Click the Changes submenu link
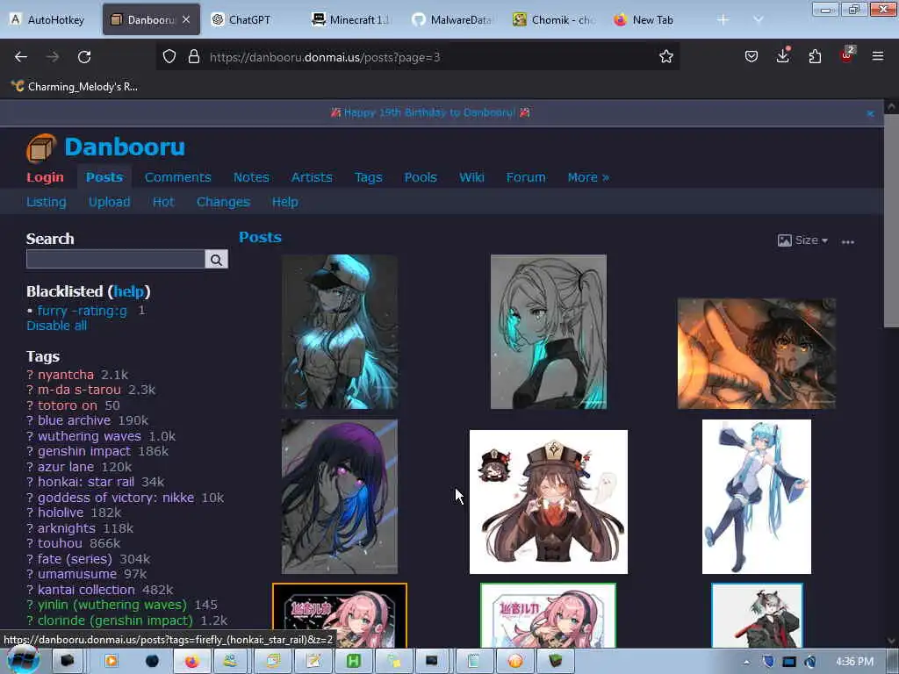The image size is (899, 674). click(x=223, y=203)
